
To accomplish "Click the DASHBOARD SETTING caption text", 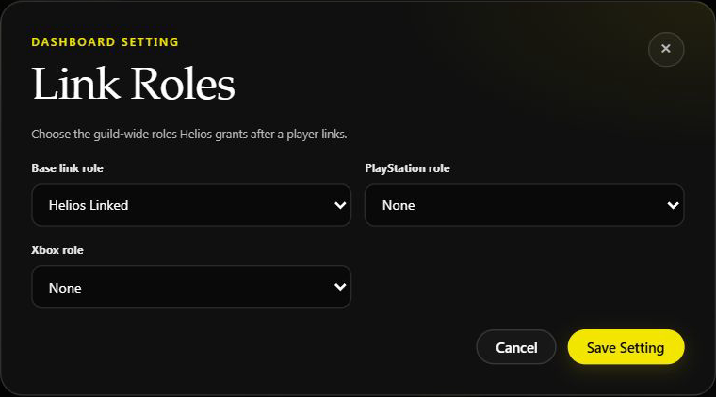I will pos(105,42).
